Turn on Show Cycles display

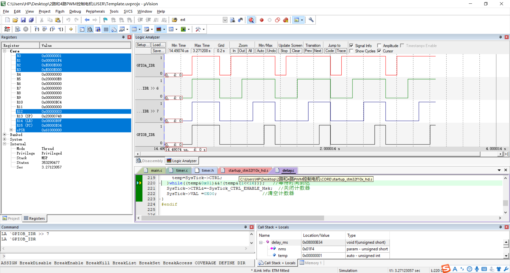[x=352, y=51]
